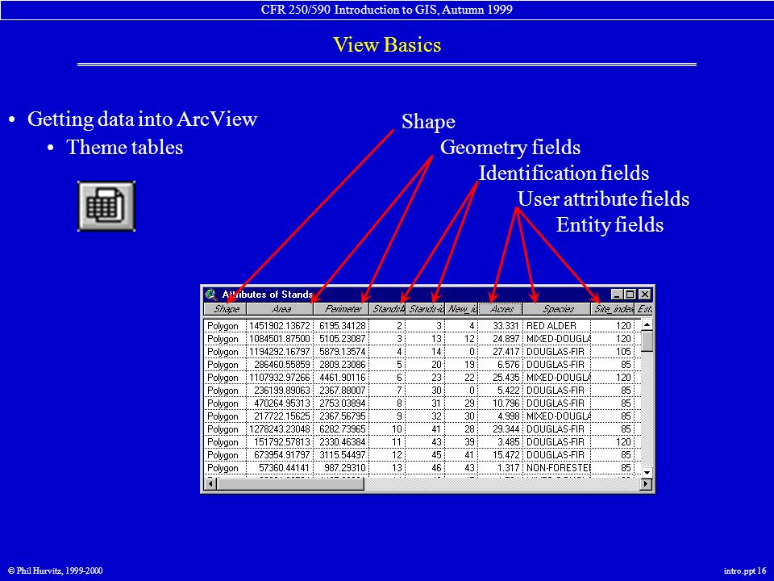Click acres value 4.998
The width and height of the screenshot is (774, 581).
[x=509, y=416]
